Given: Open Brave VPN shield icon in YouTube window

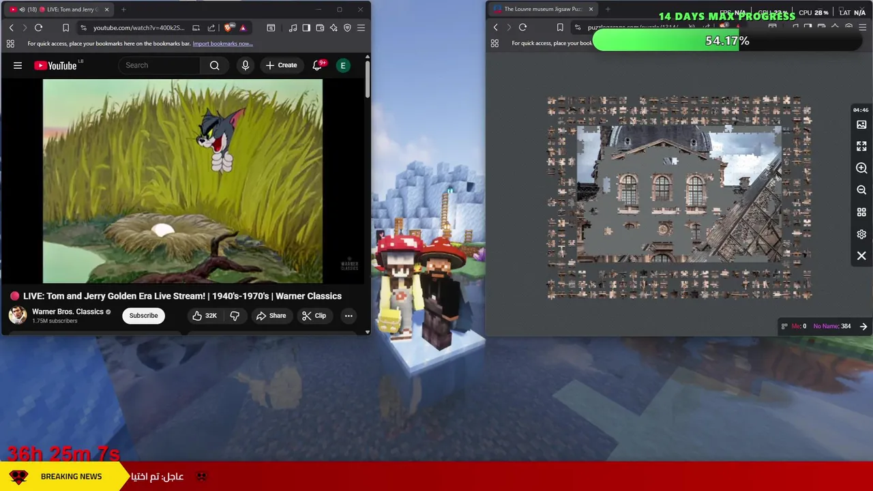Looking at the screenshot, I should coord(347,28).
